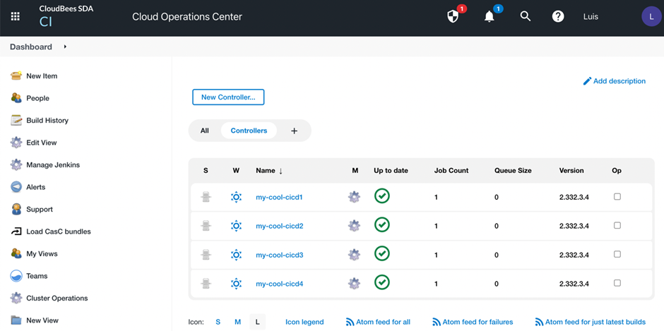
Task: Select medium icon size M
Action: click(x=237, y=322)
